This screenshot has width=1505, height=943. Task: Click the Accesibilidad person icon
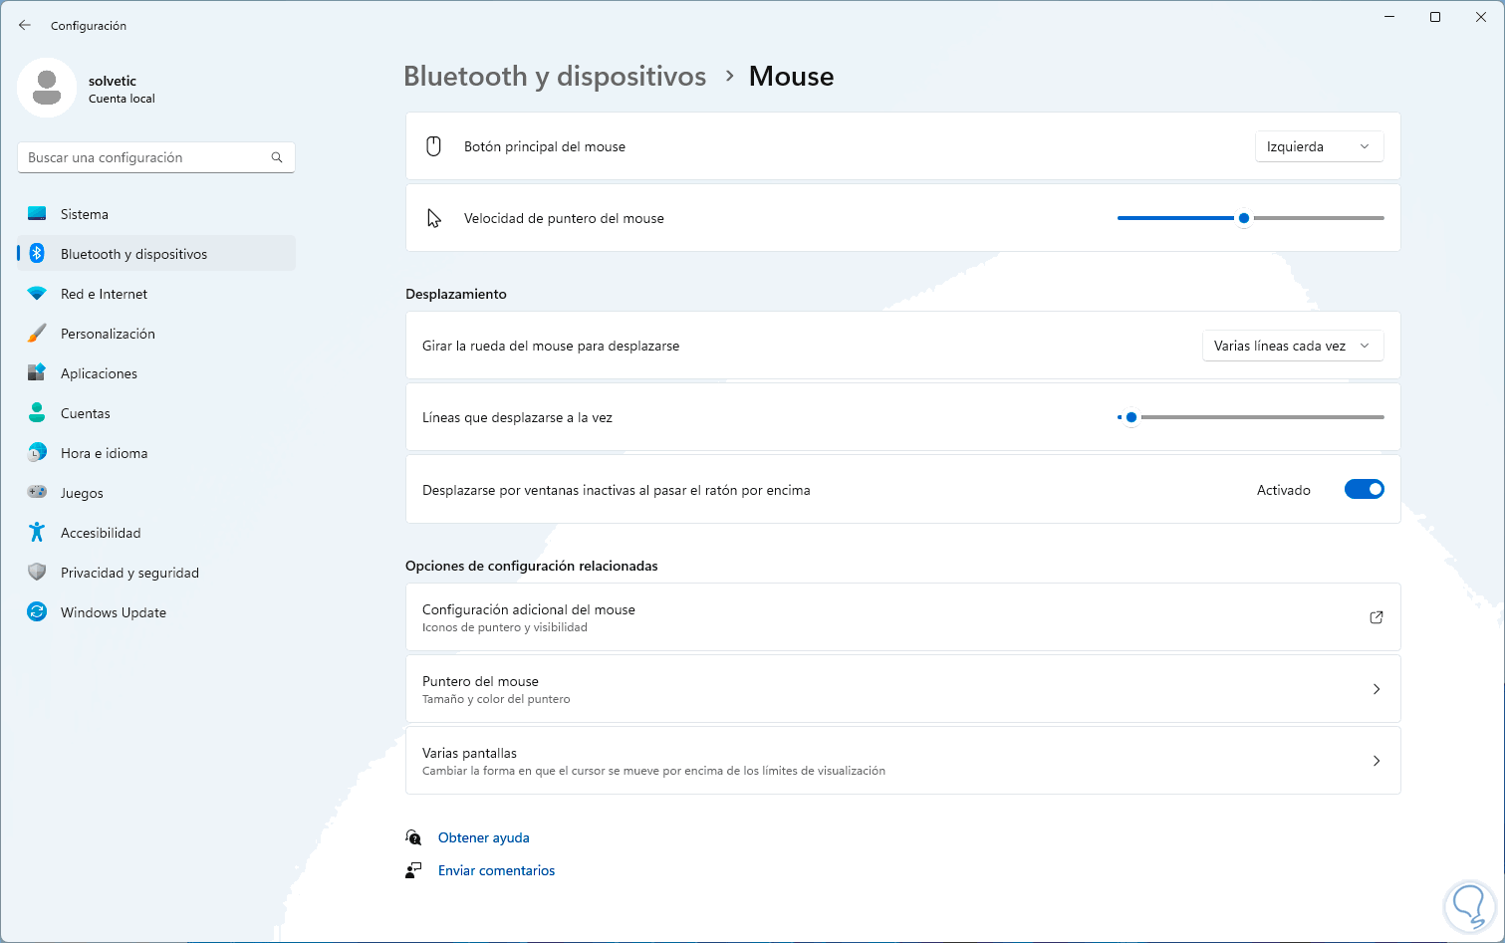point(37,533)
